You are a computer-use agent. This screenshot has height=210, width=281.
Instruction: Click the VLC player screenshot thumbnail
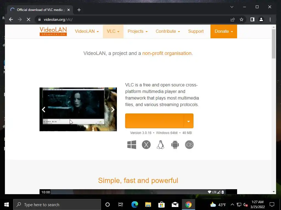[x=78, y=109]
